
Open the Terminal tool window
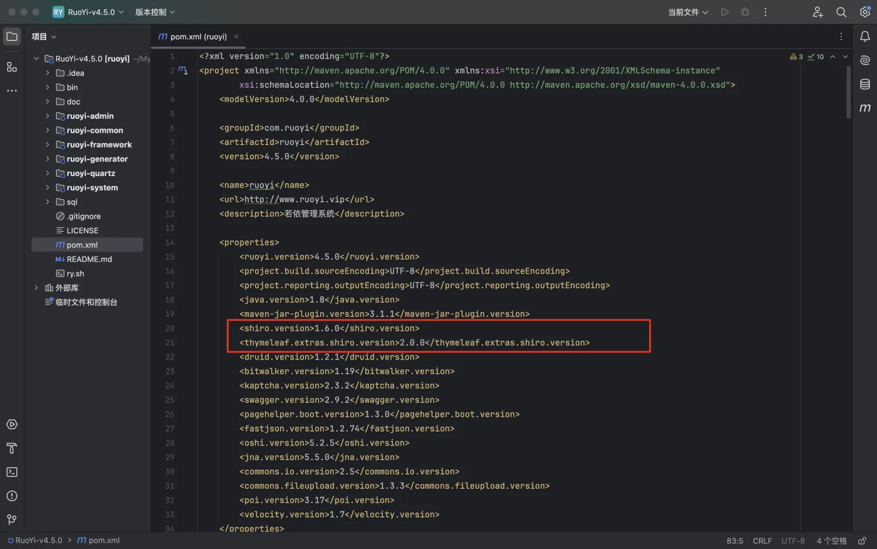click(12, 472)
